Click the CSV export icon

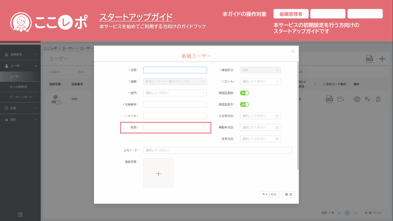(369, 59)
